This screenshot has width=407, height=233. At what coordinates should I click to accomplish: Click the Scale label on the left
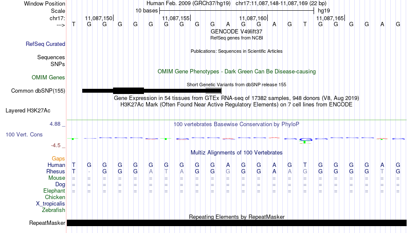[x=58, y=11]
